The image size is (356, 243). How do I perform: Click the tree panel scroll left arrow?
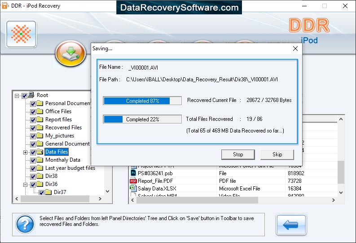point(17,199)
